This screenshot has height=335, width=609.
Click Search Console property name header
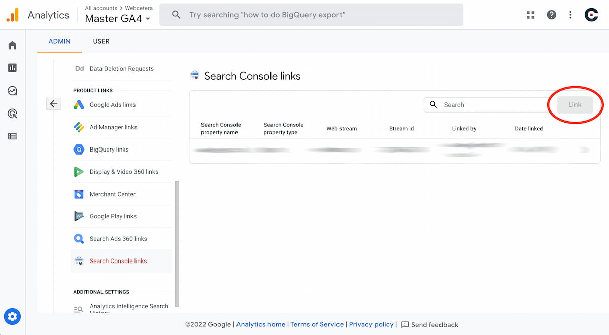pos(221,128)
